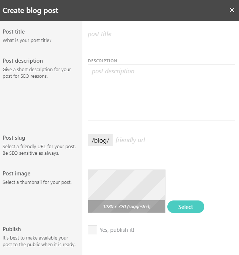
Task: Click the striped post image placeholder
Action: click(126, 185)
